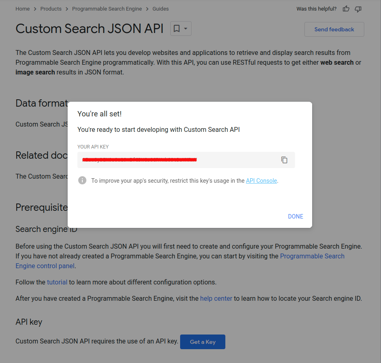Click the Send feedback button
381x363 pixels.
[x=334, y=29]
